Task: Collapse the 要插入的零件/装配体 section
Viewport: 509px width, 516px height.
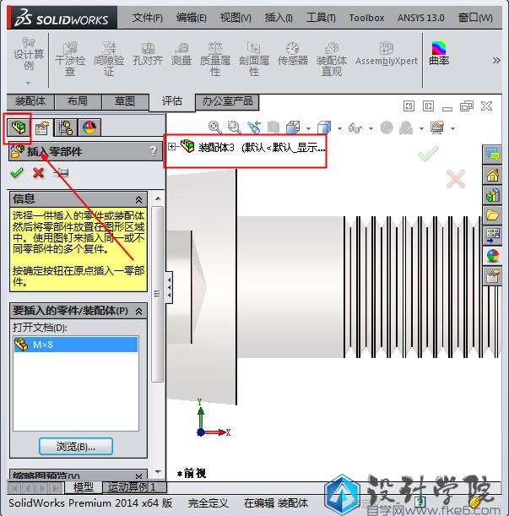Action: (x=139, y=311)
